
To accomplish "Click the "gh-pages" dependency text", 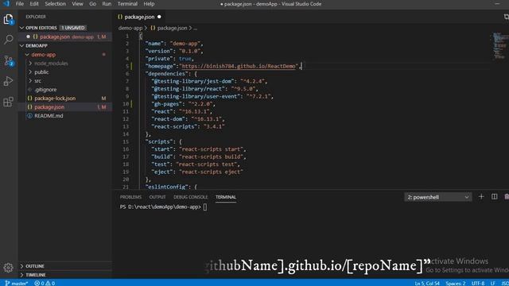I will point(167,104).
